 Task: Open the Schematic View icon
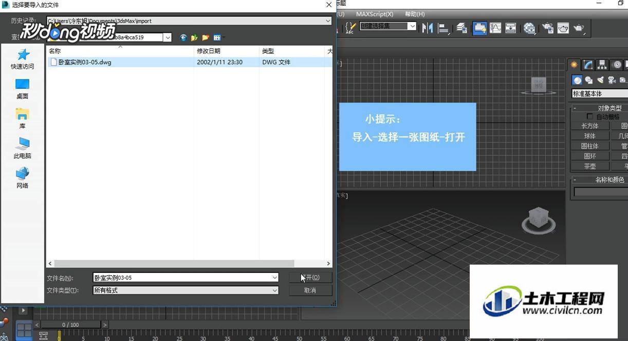tap(511, 28)
